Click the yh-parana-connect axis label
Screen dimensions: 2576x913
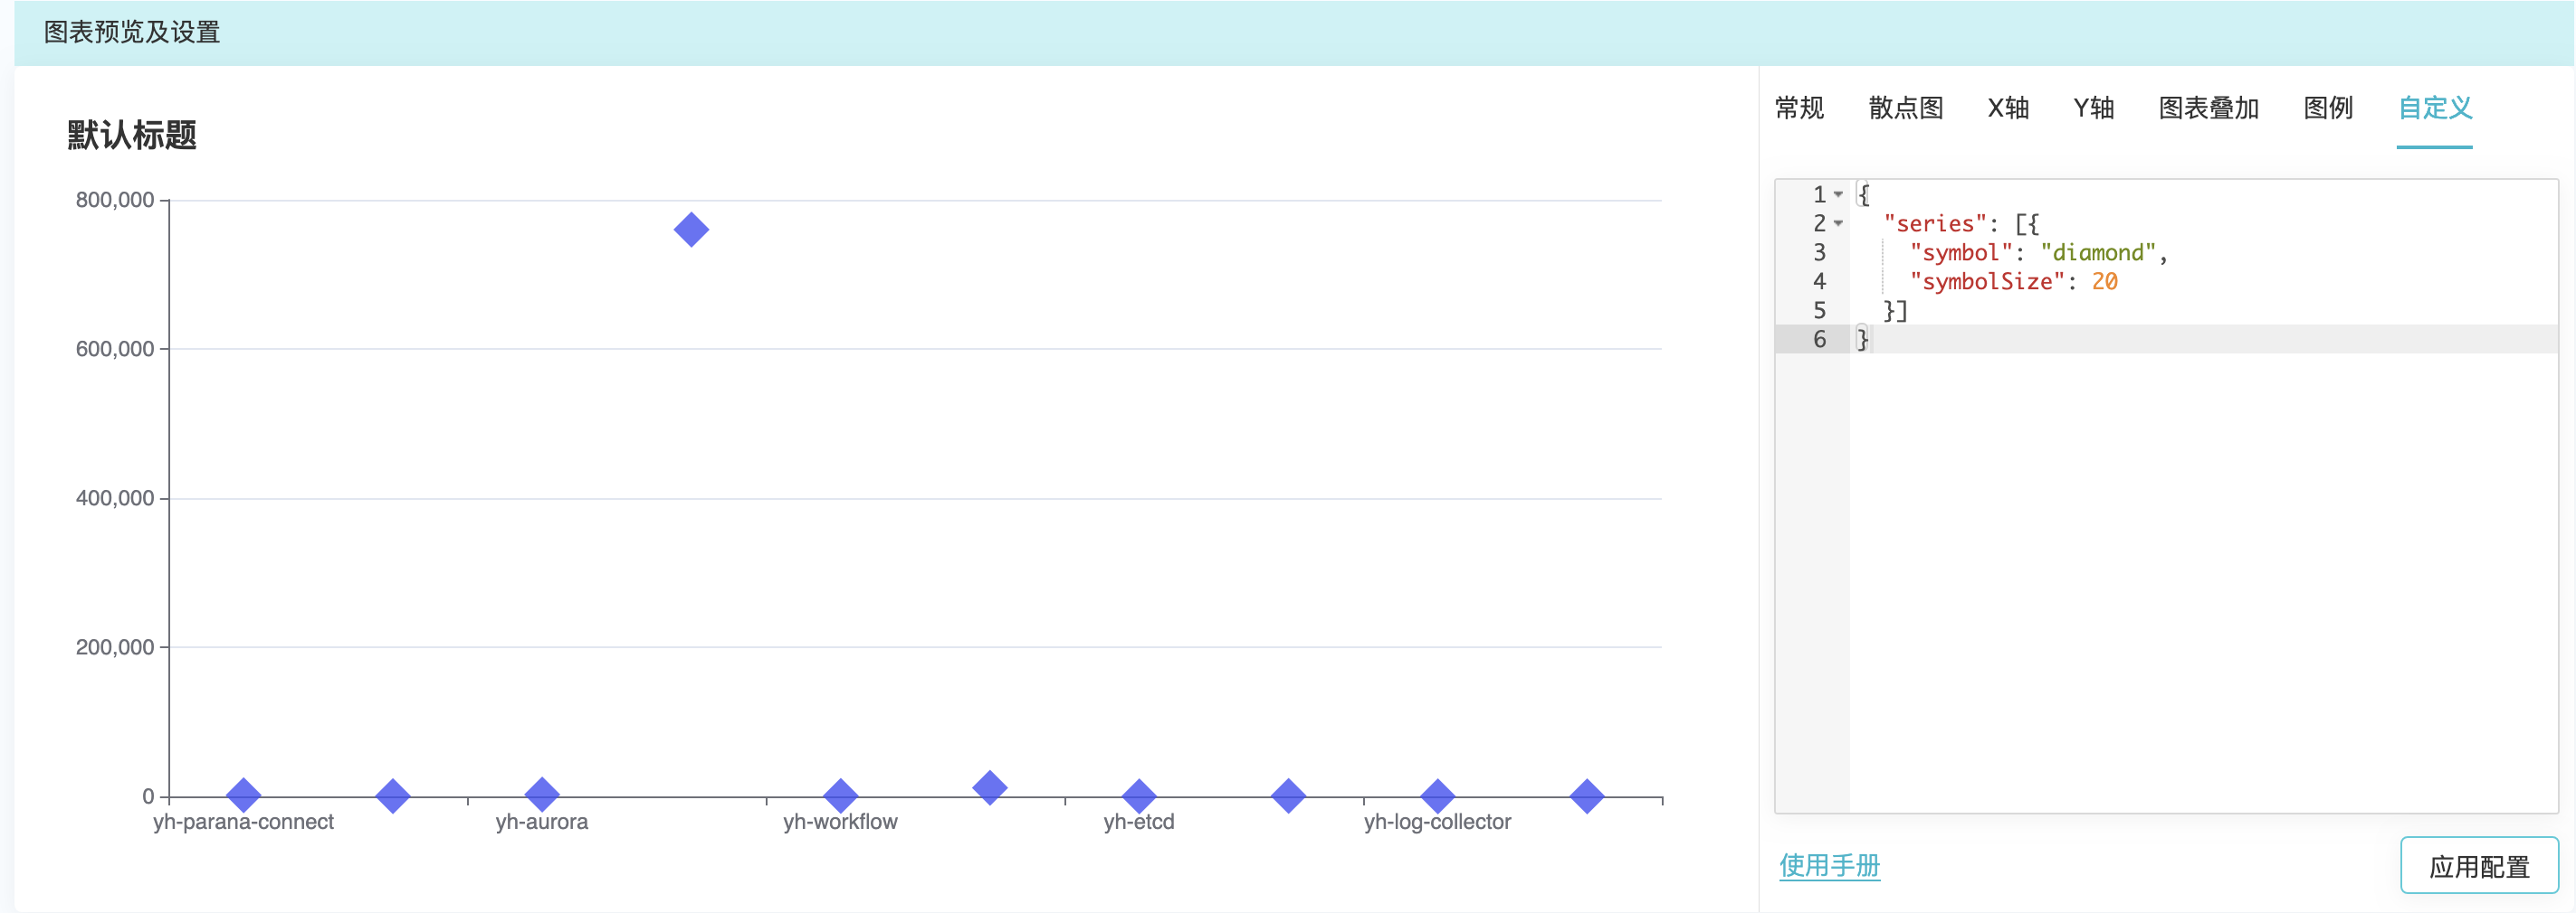coord(243,822)
